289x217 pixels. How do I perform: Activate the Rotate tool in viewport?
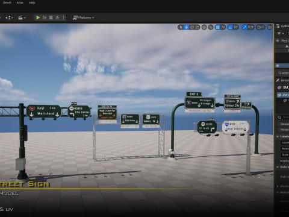pos(192,27)
